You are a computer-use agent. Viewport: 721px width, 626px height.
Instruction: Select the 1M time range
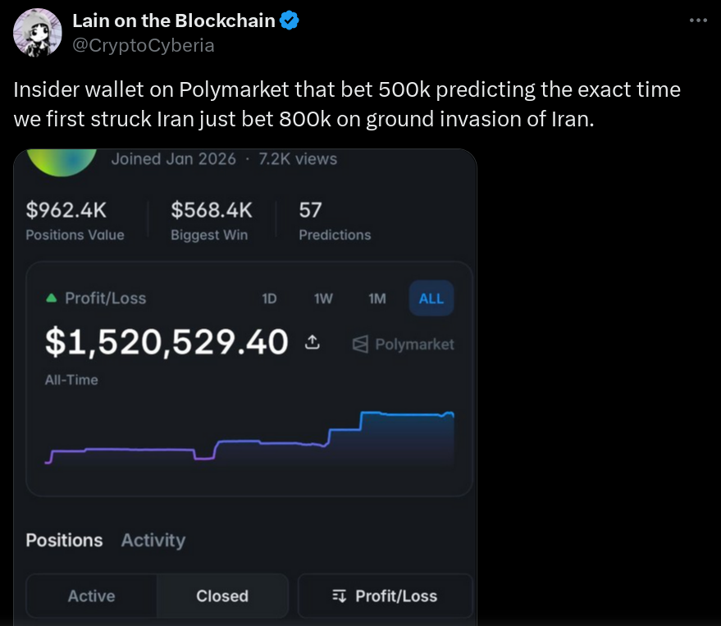point(377,299)
